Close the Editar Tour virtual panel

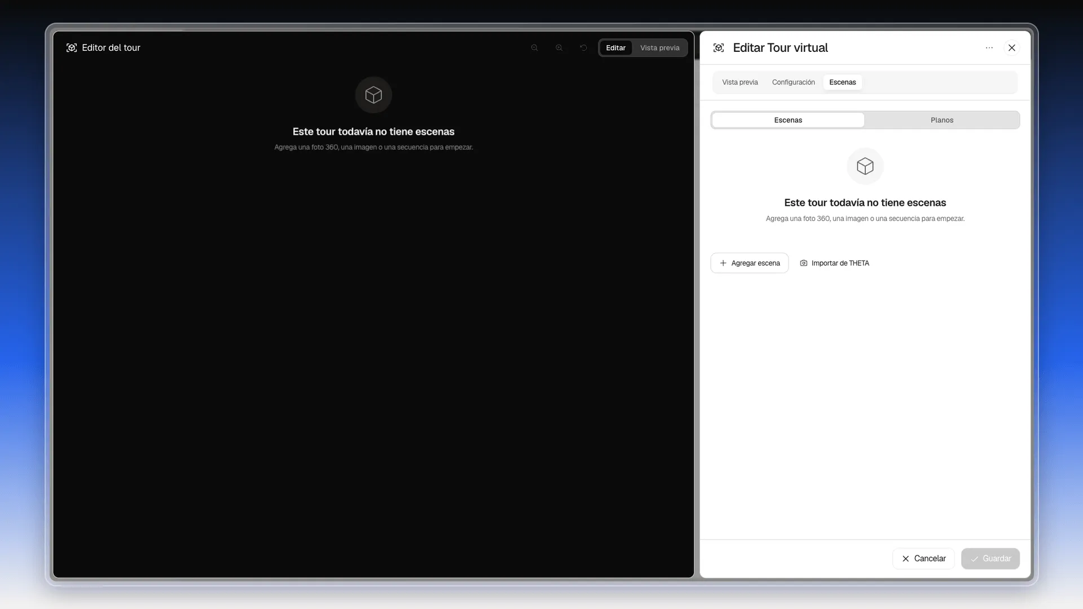click(1012, 48)
